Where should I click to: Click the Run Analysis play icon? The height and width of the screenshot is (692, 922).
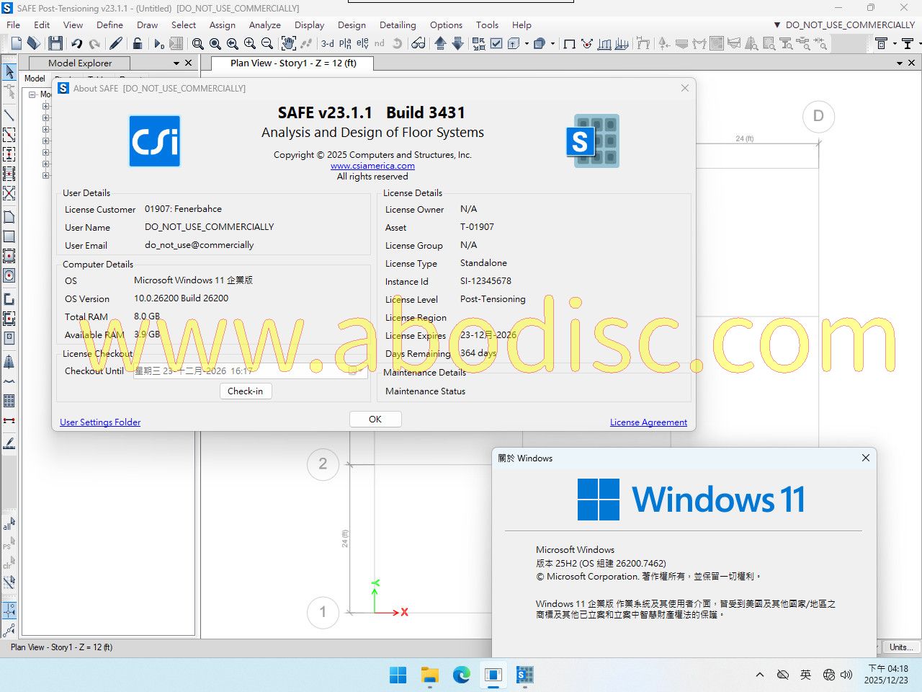(x=158, y=44)
